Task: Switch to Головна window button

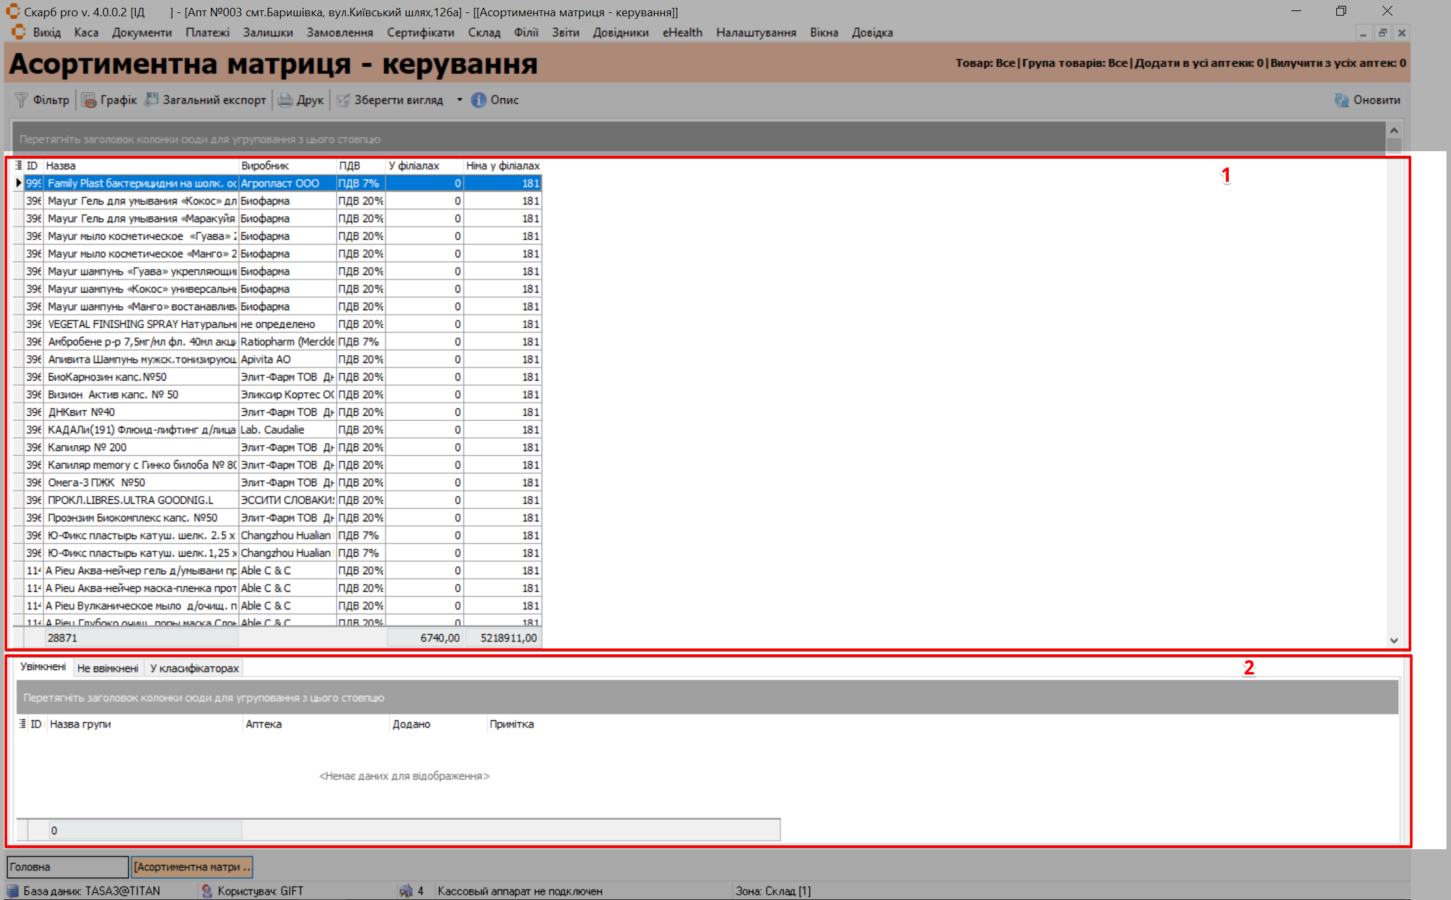Action: click(x=67, y=867)
